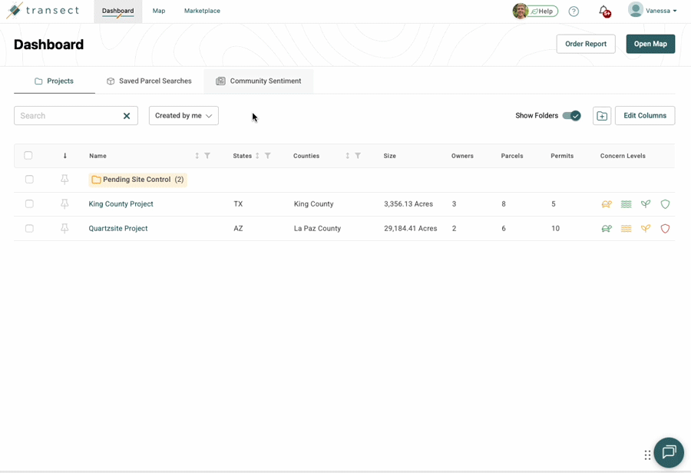Expand the Pending Site Control folder
Image resolution: width=691 pixels, height=473 pixels.
[137, 180]
